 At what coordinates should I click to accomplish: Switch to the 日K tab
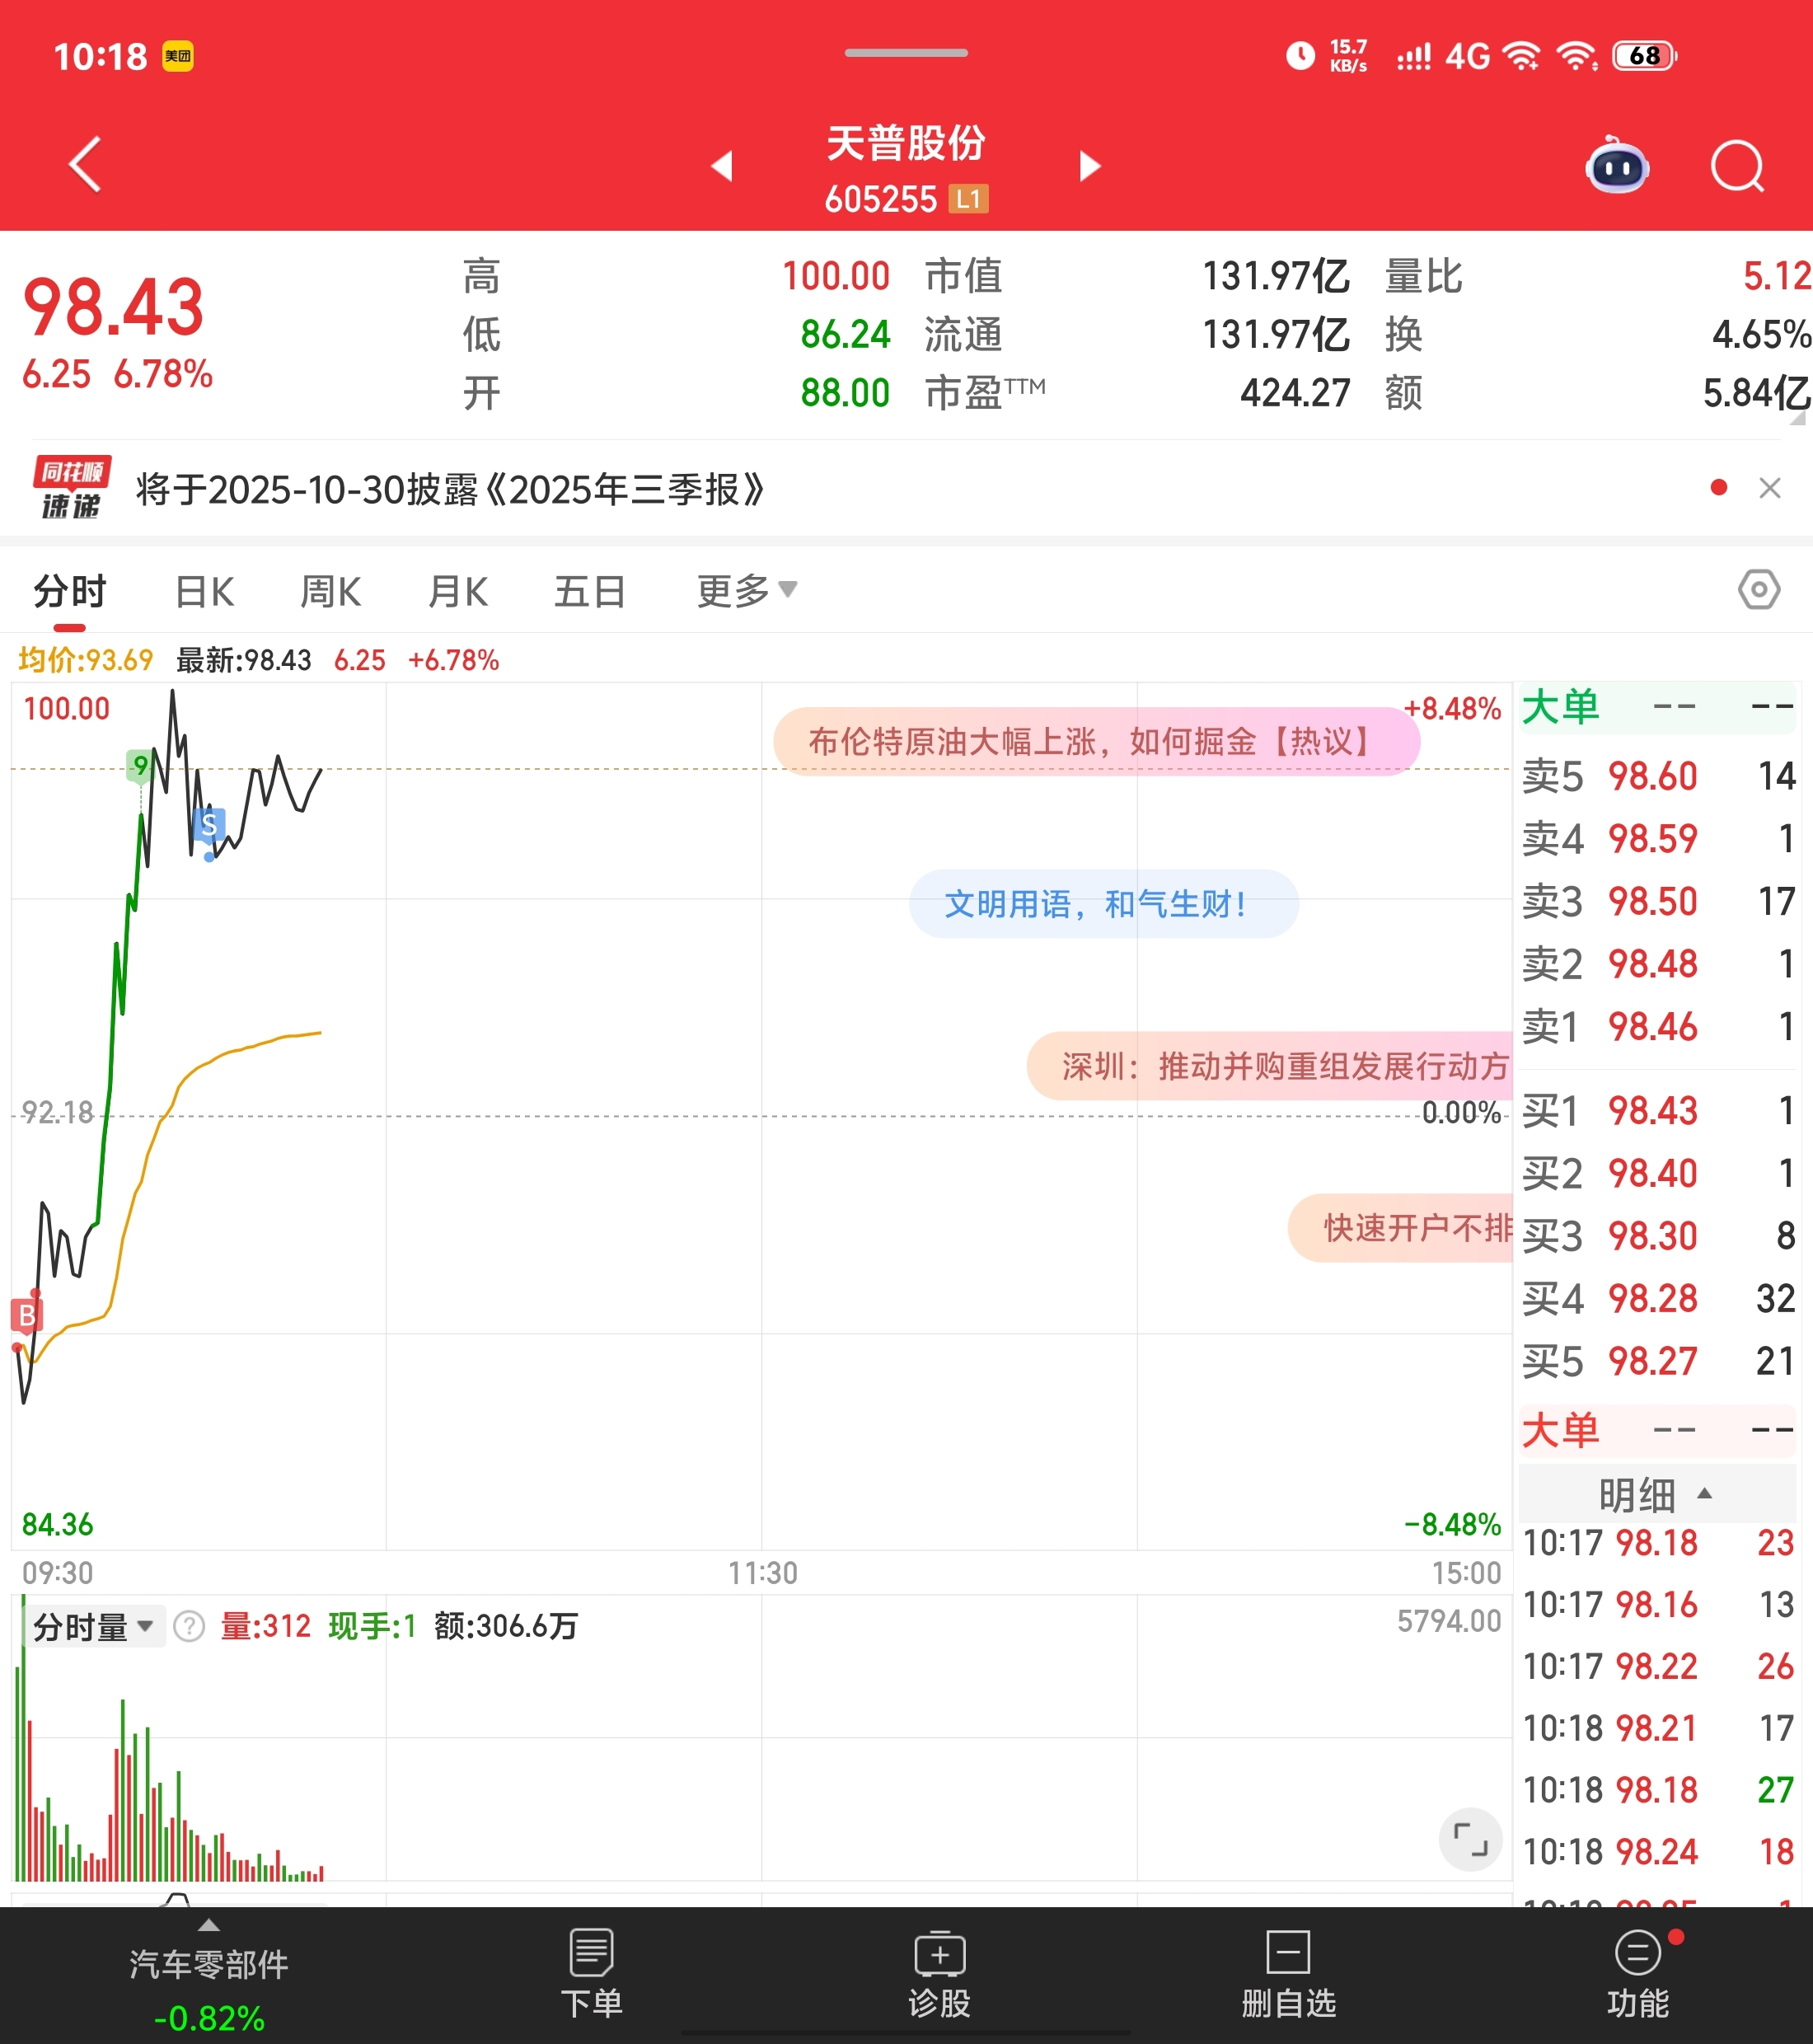click(204, 592)
